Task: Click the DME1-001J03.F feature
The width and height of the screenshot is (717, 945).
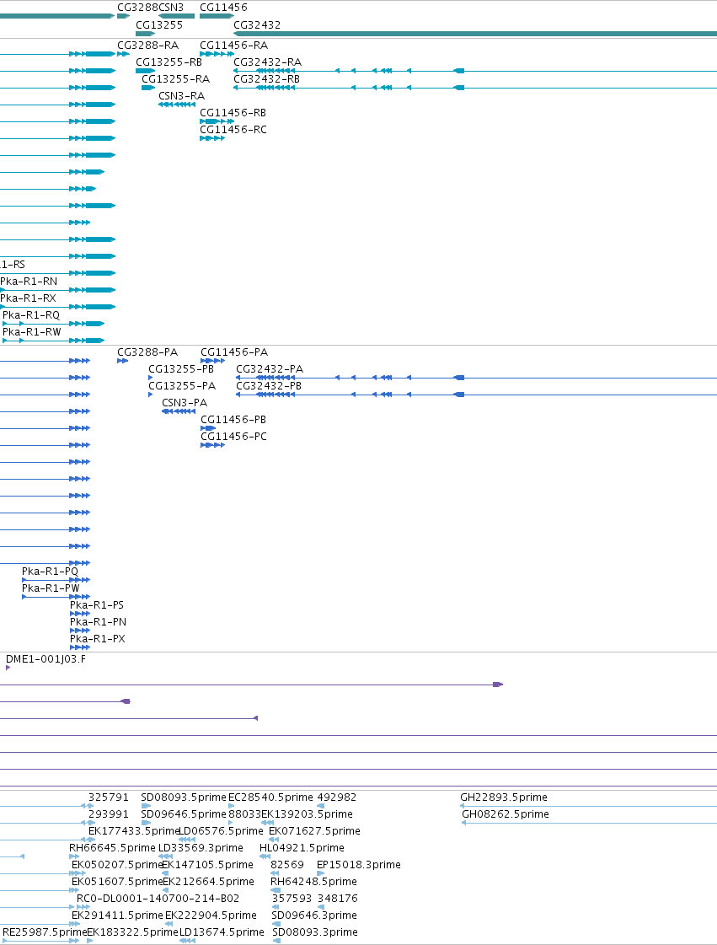Action: tap(8, 668)
